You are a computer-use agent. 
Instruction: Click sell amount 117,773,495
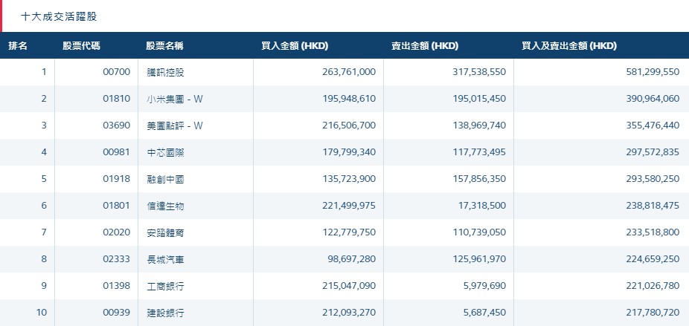[479, 151]
